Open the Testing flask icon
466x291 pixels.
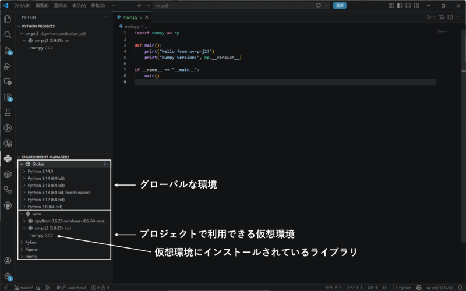pyautogui.click(x=8, y=112)
